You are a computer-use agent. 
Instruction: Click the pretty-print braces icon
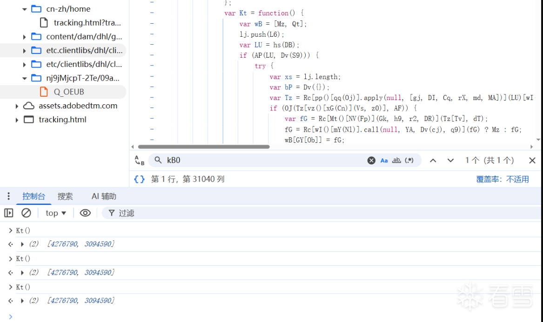139,179
